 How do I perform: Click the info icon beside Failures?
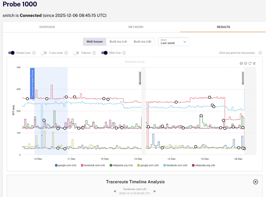[x=94, y=53]
